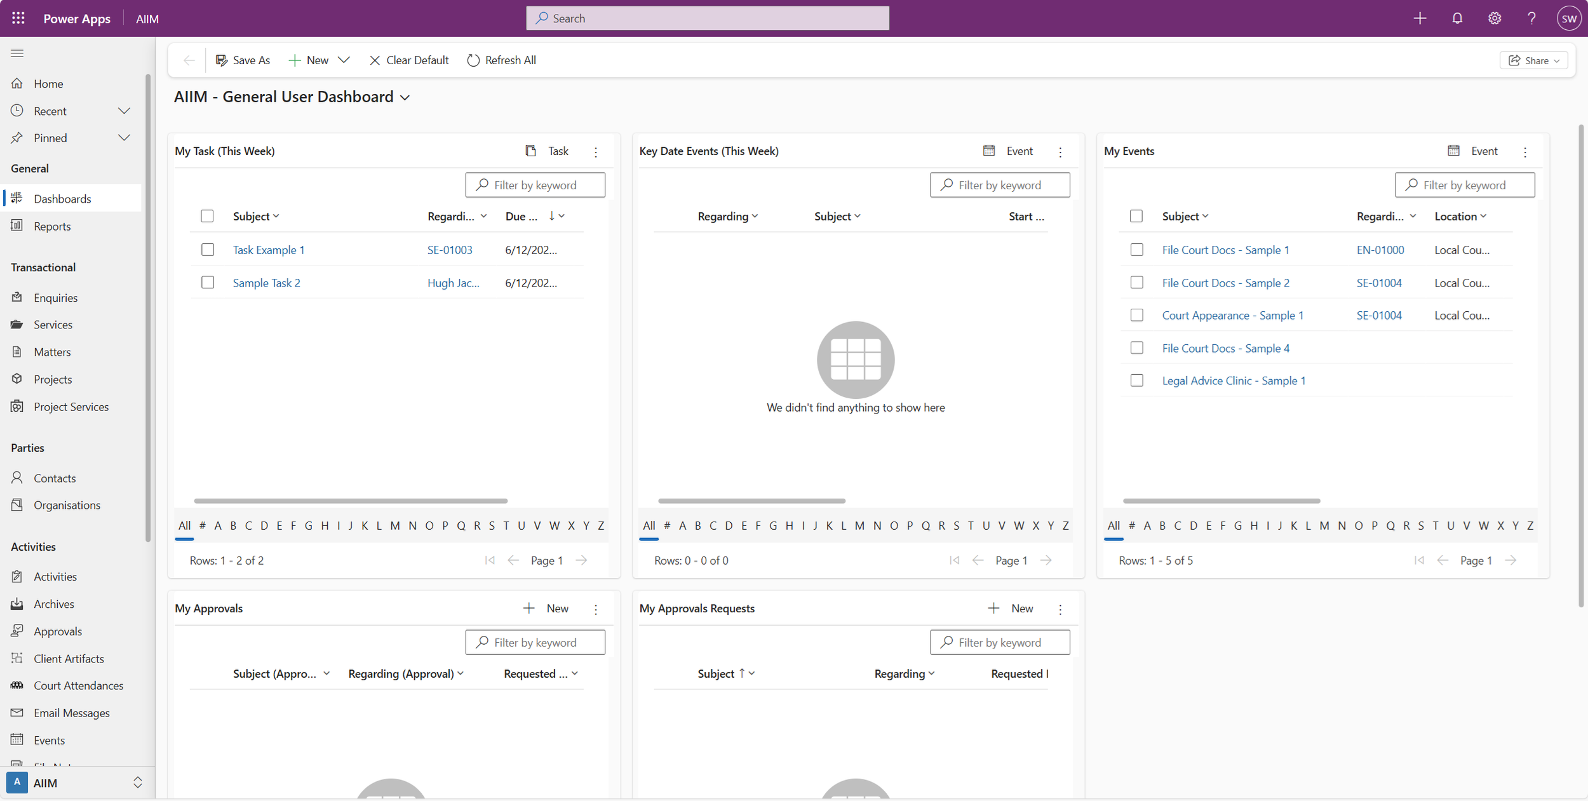
Task: Open the dashboard title selector dropdown
Action: (x=405, y=98)
